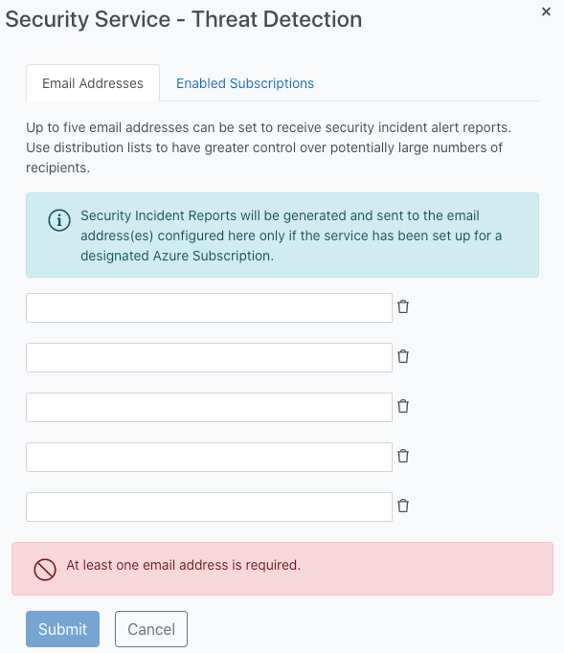The width and height of the screenshot is (564, 653).
Task: Click the prohibited icon in the error alert
Action: pos(45,570)
